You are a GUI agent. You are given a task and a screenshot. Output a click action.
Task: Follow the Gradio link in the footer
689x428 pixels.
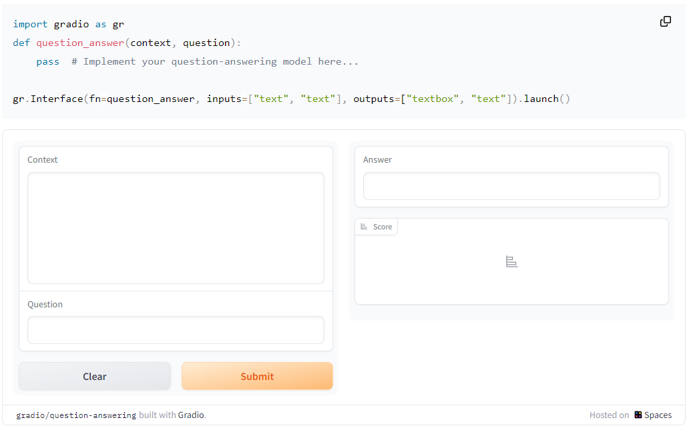tap(191, 415)
